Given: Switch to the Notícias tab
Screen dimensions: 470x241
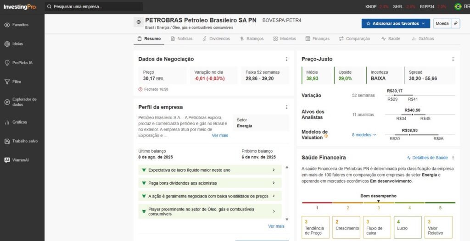Looking at the screenshot, I should 182,38.
